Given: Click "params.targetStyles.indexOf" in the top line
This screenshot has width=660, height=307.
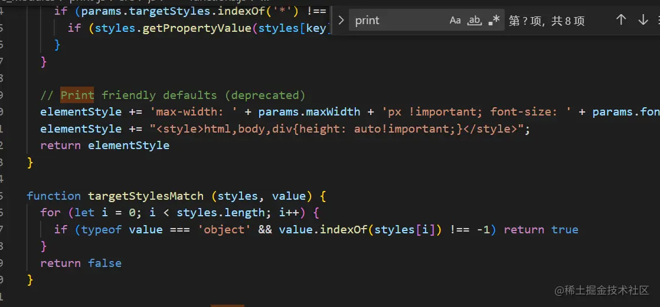Looking at the screenshot, I should [x=174, y=11].
